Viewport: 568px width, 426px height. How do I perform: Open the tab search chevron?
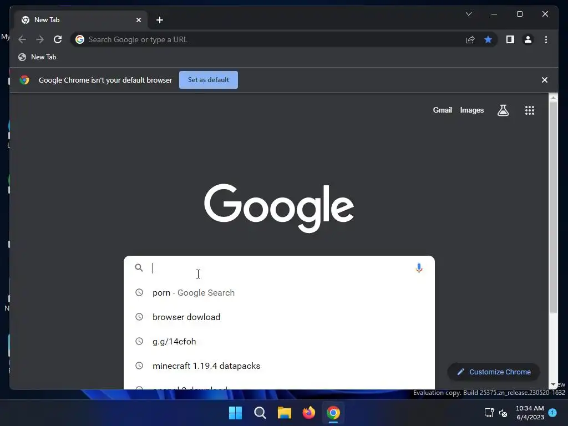(x=468, y=14)
